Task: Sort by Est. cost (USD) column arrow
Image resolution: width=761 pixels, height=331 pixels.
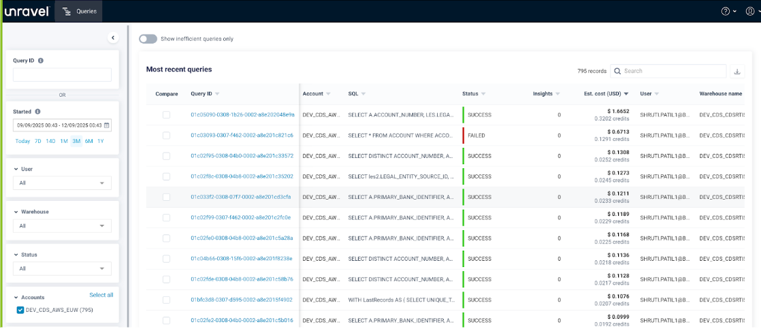Action: pyautogui.click(x=626, y=94)
